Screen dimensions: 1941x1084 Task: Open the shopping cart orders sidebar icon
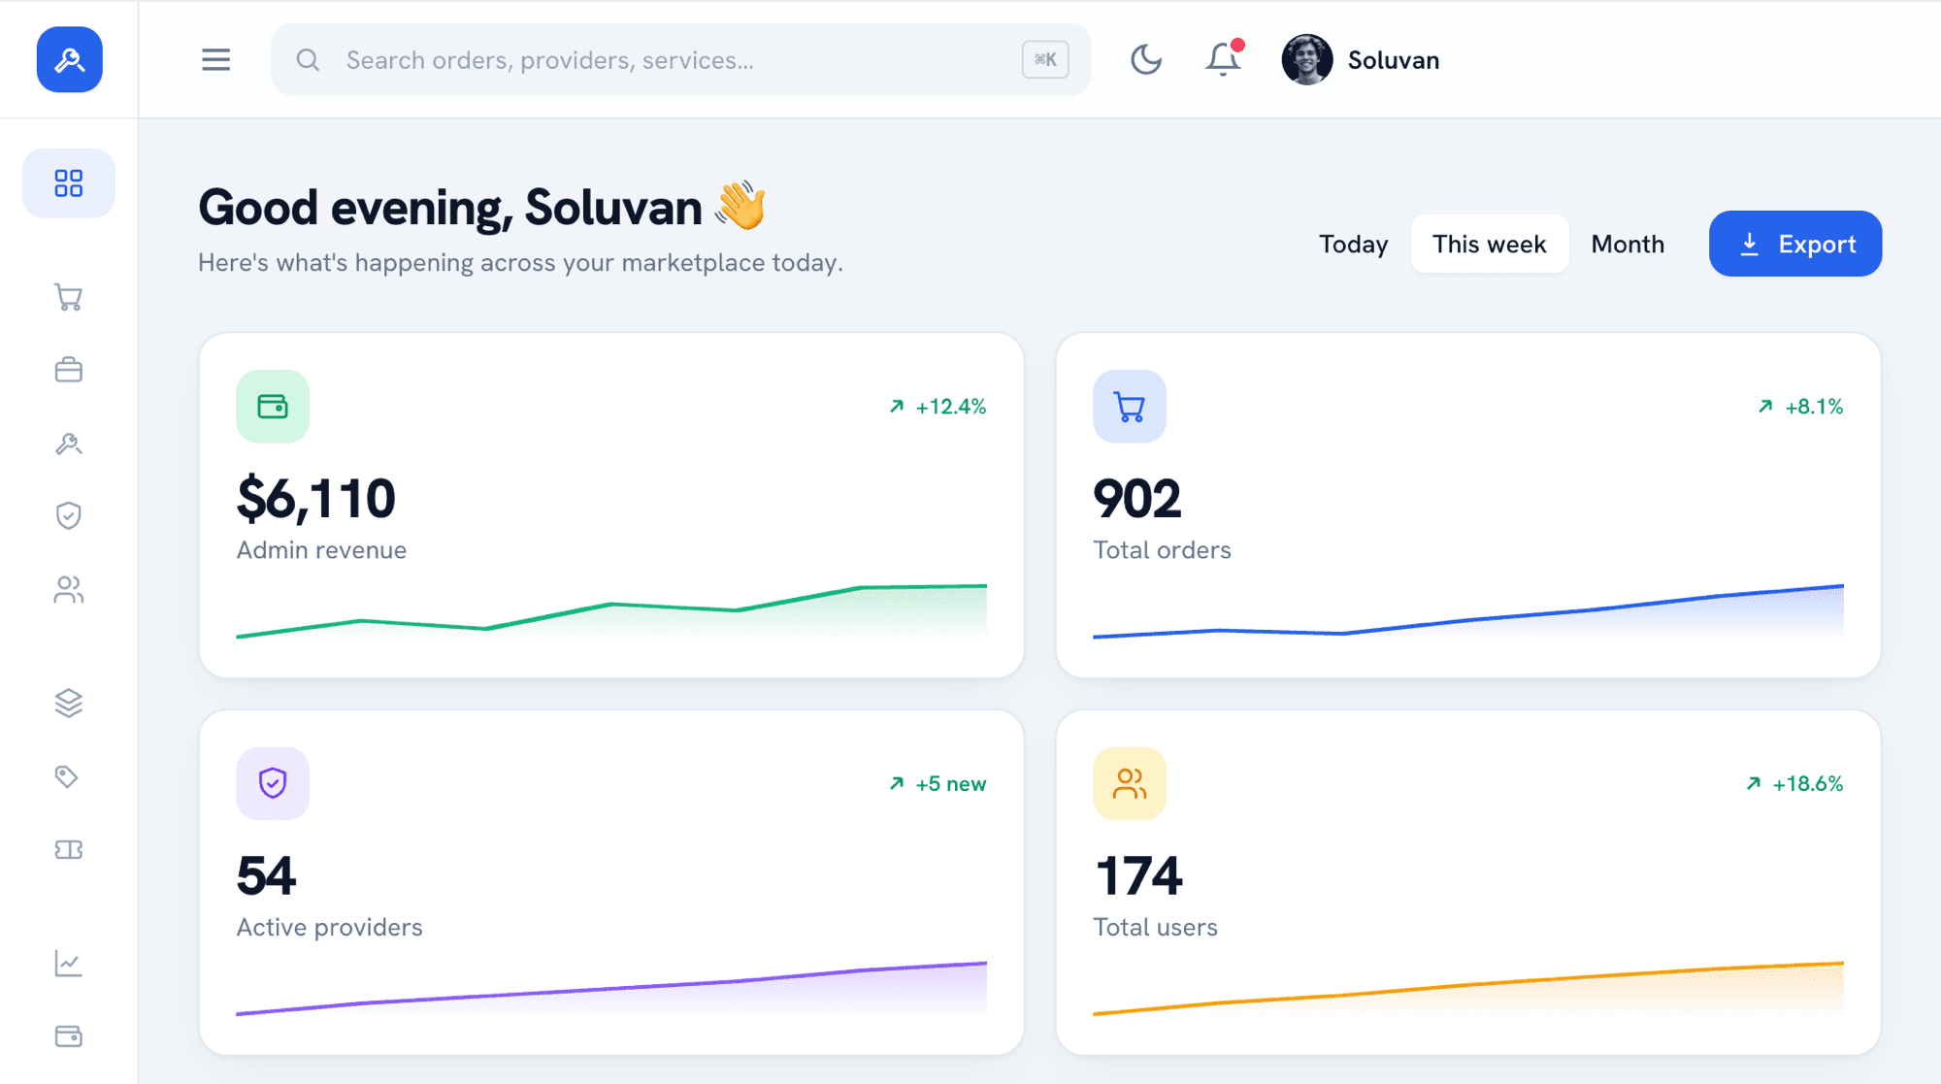(x=69, y=297)
